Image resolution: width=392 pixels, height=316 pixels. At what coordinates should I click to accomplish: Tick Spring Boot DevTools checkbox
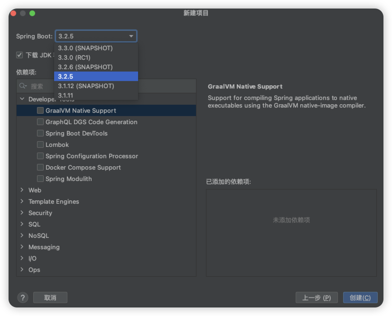coord(40,133)
